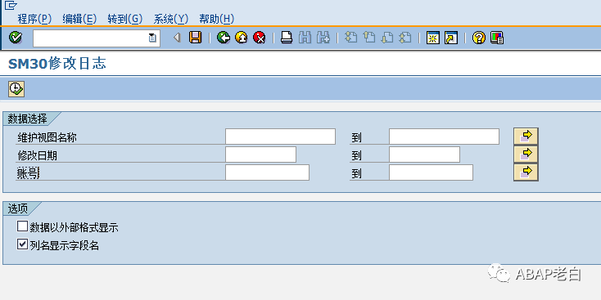Click the 选项 group header

click(x=18, y=208)
